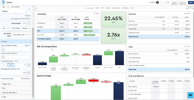Click the user avatar next to Modified

click(157, 2)
